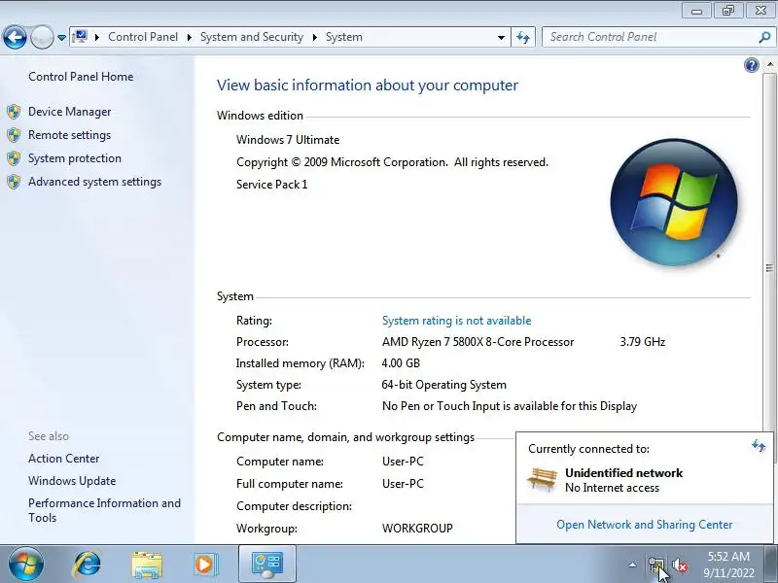This screenshot has width=778, height=583.
Task: Click the vertical scrollbar thumb
Action: coord(769,268)
